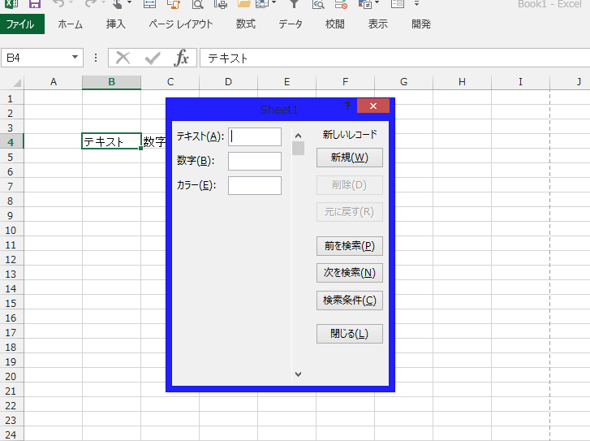The width and height of the screenshot is (590, 441).
Task: Click the open folder icon in top toolbar
Action: 243,3
